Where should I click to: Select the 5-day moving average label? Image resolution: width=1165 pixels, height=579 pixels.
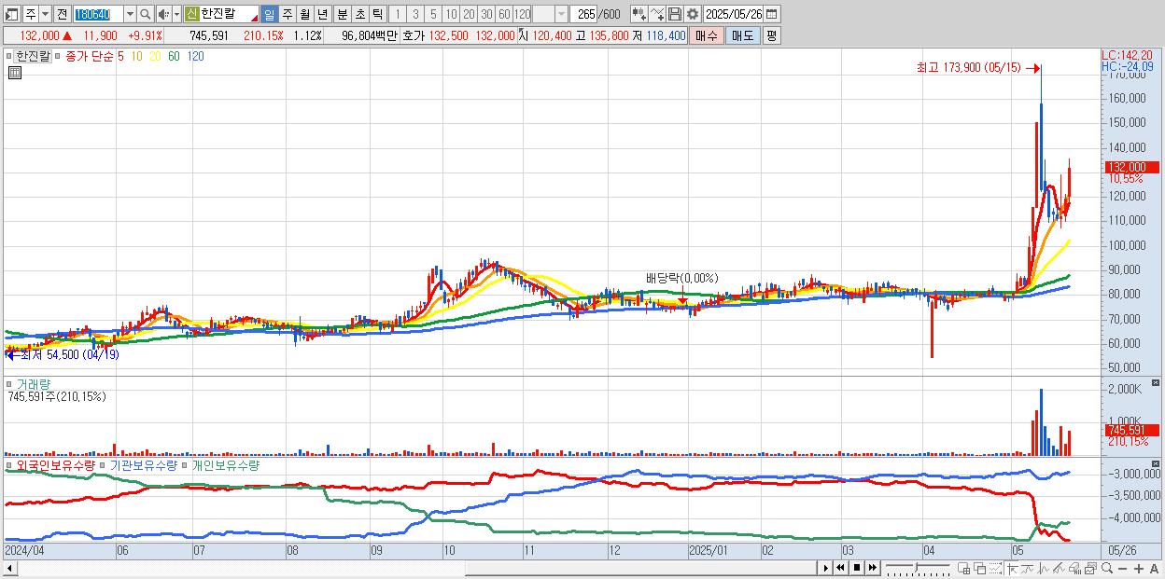pos(120,56)
